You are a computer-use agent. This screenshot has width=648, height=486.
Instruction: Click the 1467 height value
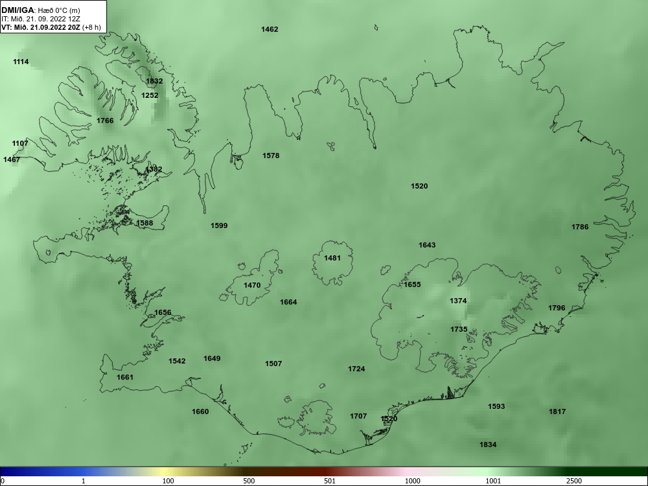(x=12, y=159)
